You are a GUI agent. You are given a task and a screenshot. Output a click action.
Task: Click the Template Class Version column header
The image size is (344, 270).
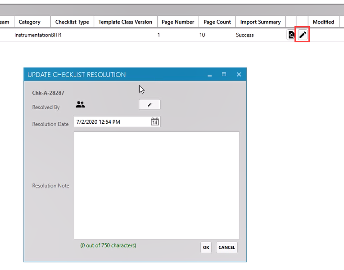[x=125, y=22]
